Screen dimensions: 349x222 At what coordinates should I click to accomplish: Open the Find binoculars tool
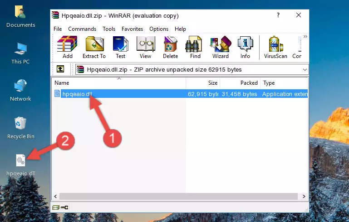click(x=195, y=47)
